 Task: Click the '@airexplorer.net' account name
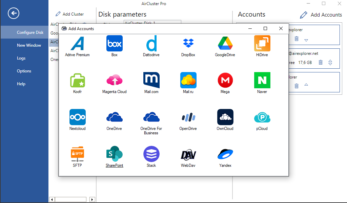point(303,53)
